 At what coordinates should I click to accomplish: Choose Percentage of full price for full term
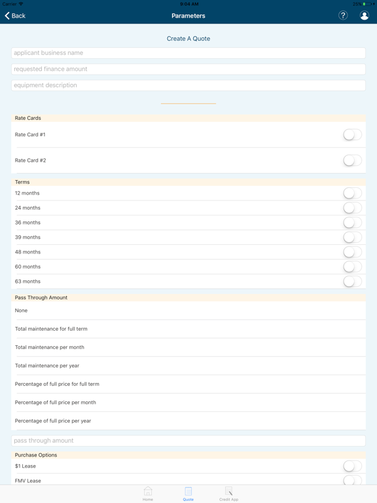pos(188,384)
